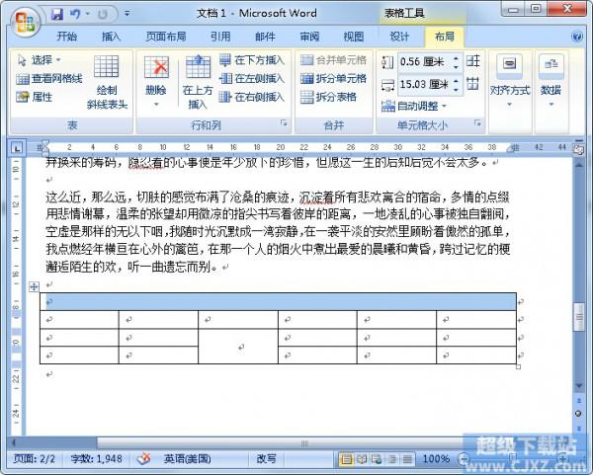The height and width of the screenshot is (475, 593).
Task: Click the distribute columns icon
Action: coord(473,84)
